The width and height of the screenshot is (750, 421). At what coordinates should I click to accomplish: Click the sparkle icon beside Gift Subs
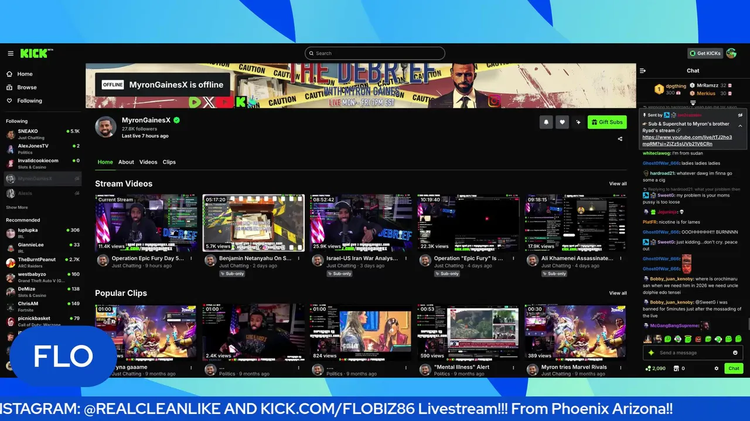pyautogui.click(x=578, y=122)
